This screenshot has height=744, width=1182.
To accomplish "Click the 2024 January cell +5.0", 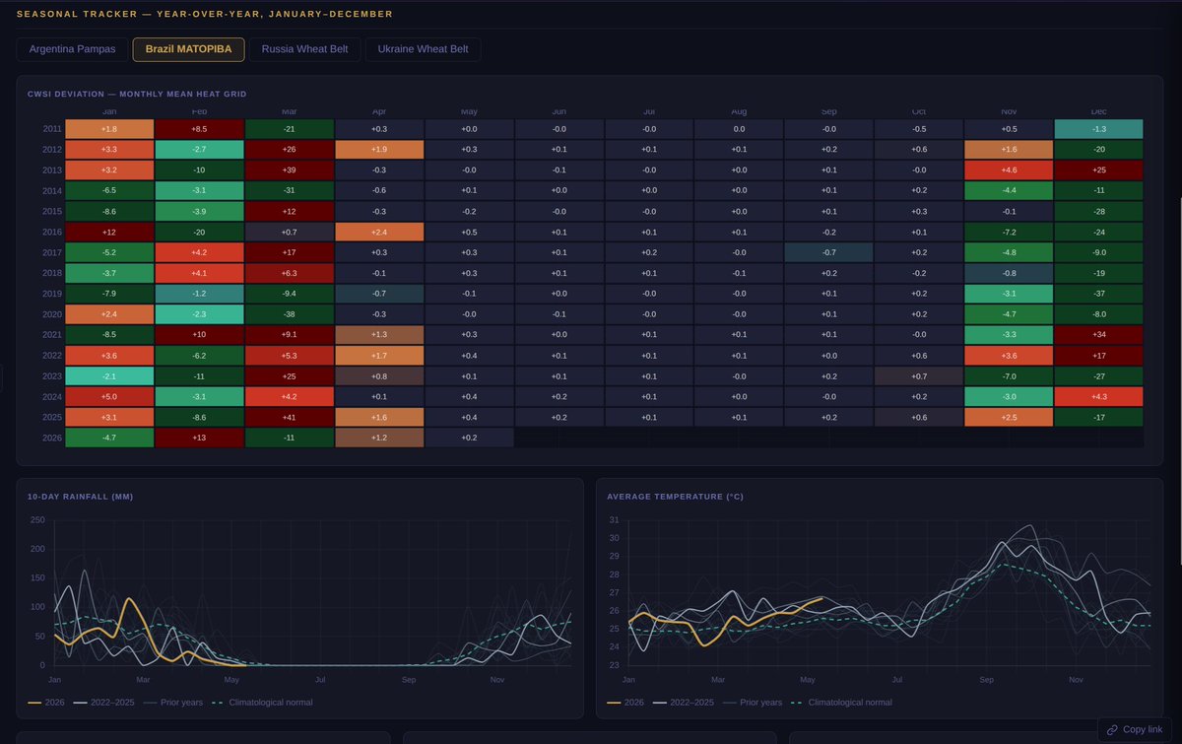I will click(x=109, y=396).
